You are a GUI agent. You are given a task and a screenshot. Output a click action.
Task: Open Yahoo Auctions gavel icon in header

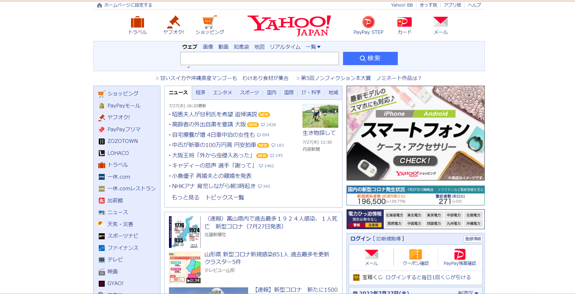173,21
